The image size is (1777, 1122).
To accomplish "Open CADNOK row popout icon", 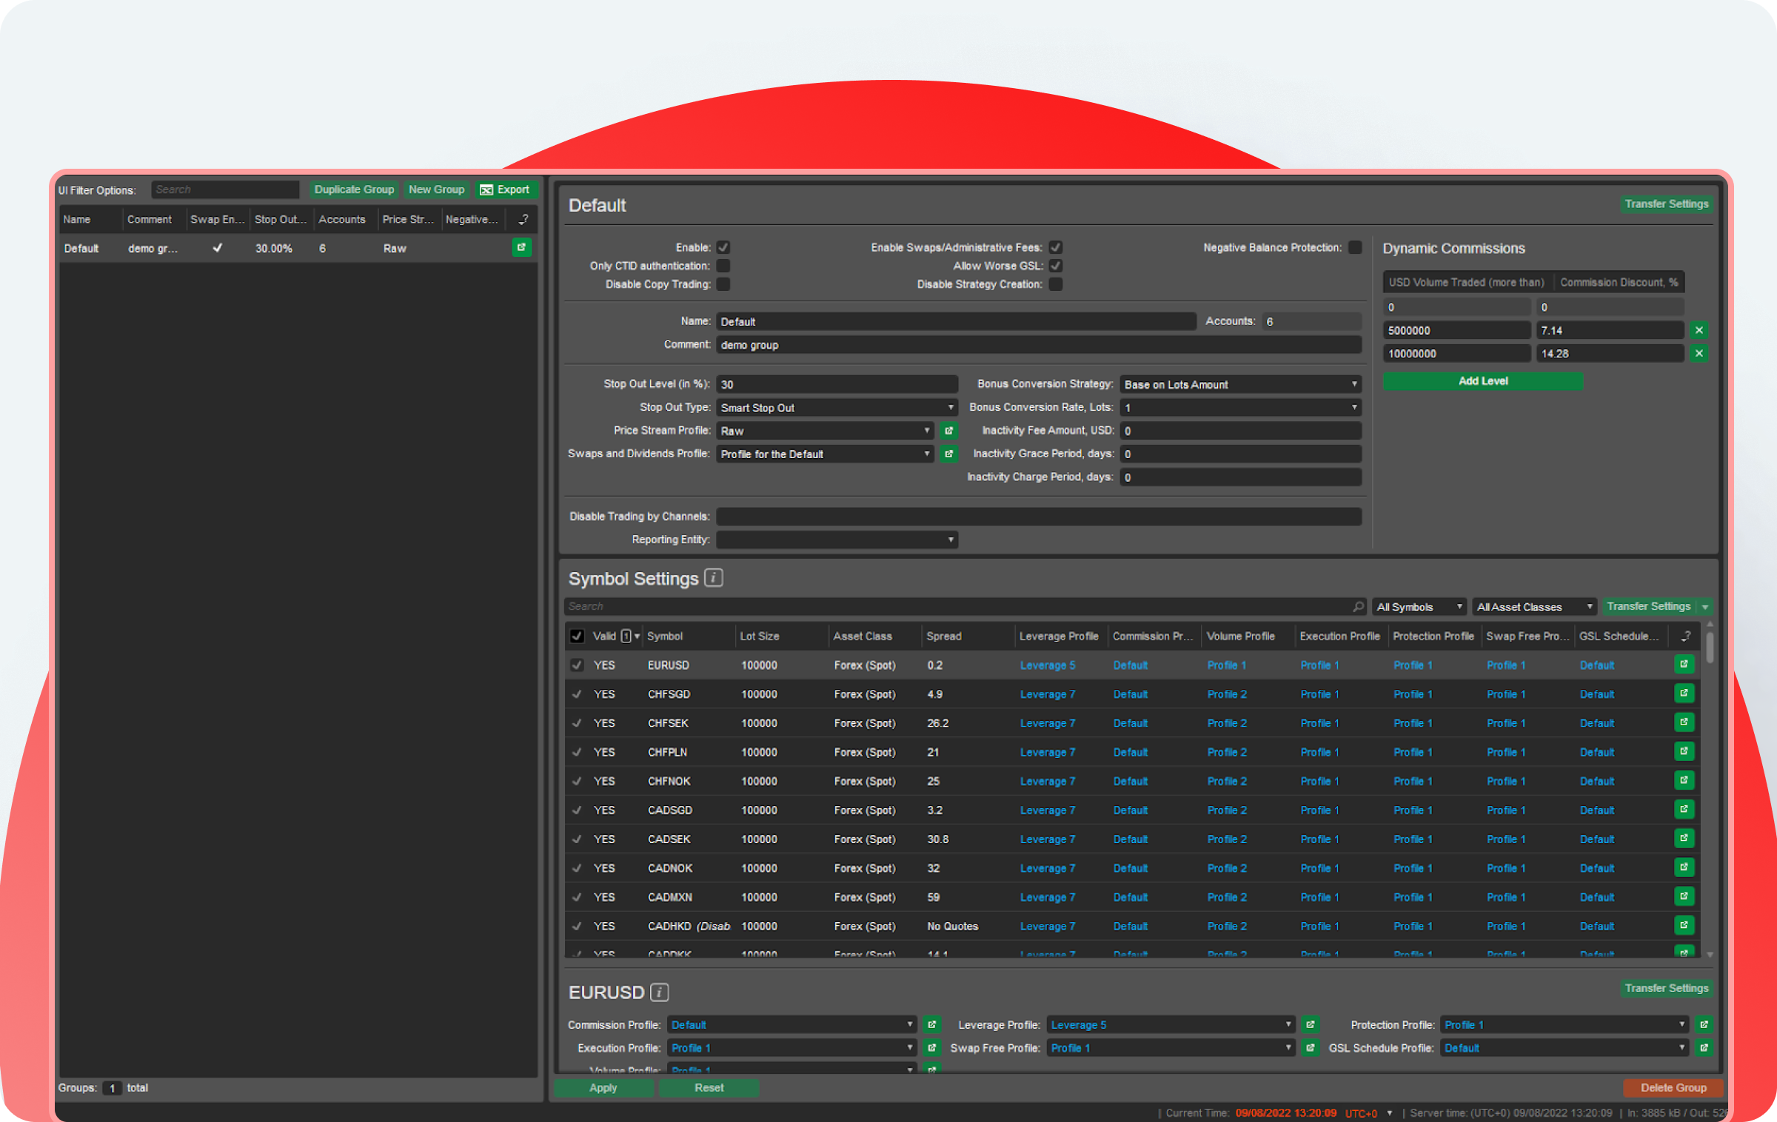I will click(1684, 867).
